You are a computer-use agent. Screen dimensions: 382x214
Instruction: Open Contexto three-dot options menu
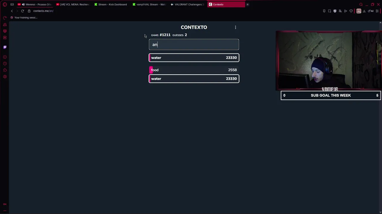(235, 27)
